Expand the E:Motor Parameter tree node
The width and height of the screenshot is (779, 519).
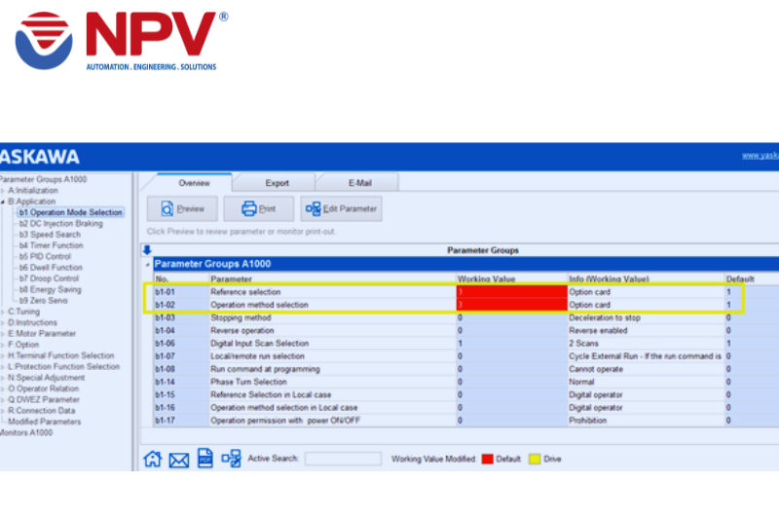(3, 333)
